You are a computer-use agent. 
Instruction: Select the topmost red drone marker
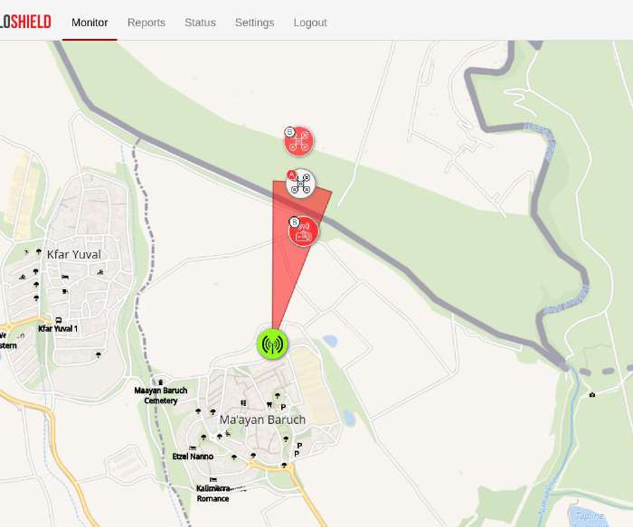tap(298, 141)
